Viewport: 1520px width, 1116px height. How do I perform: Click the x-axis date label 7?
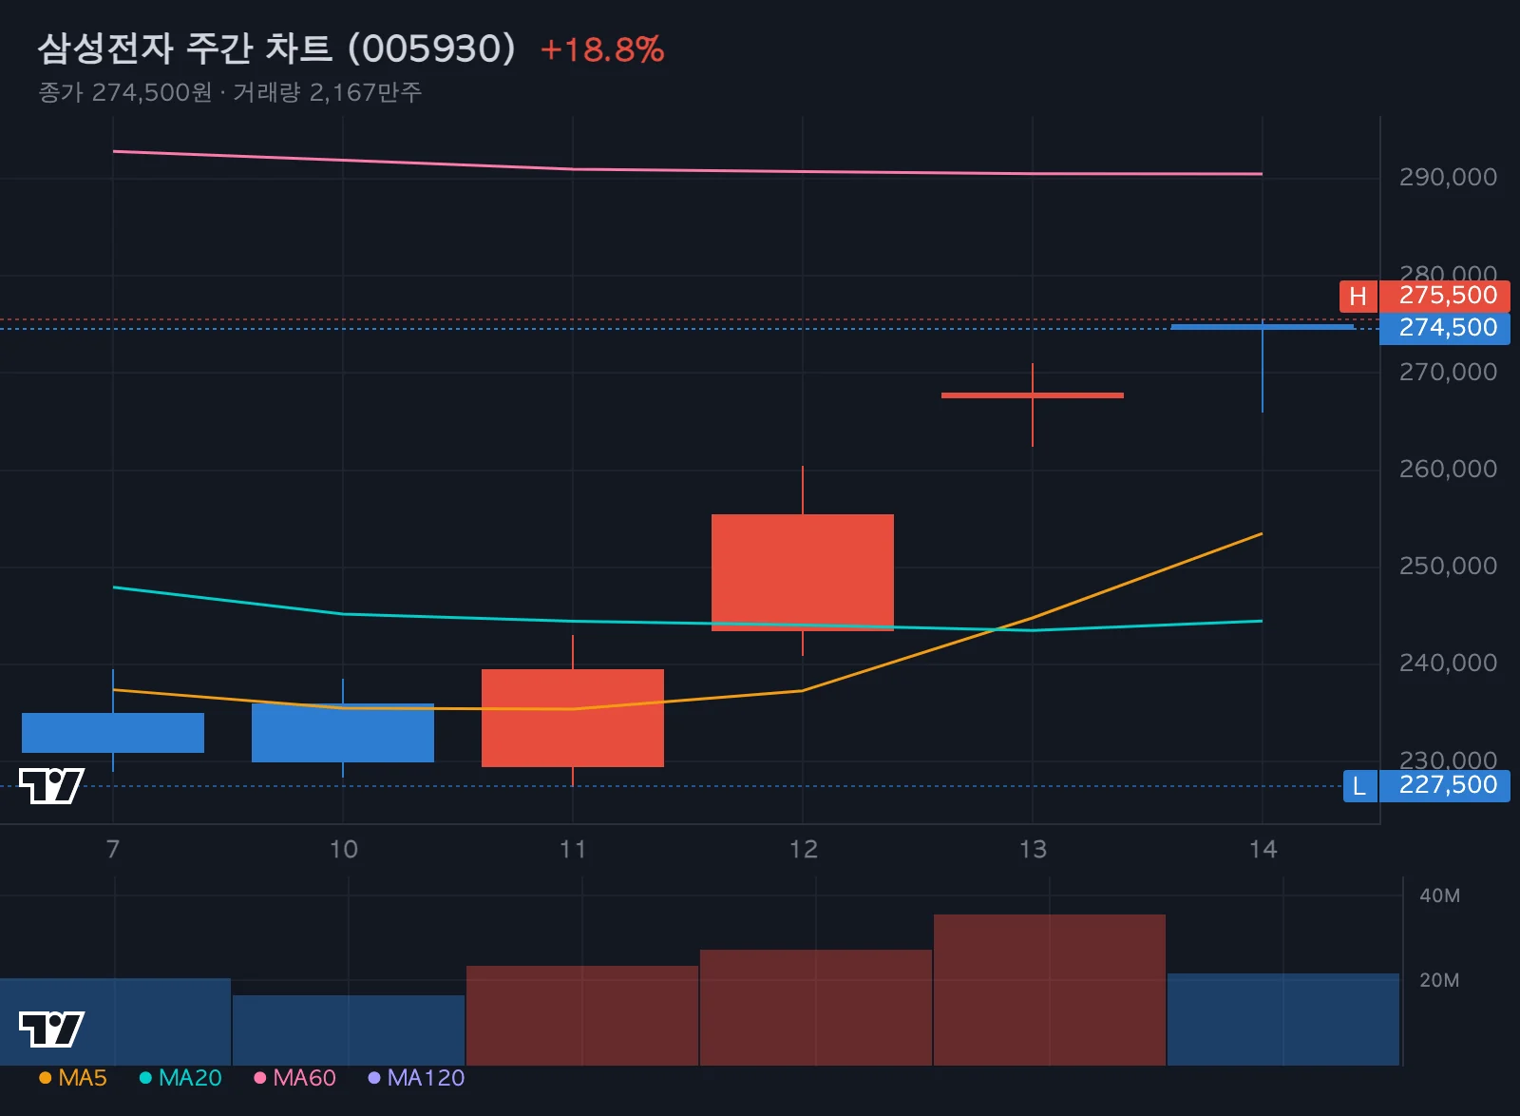113,849
